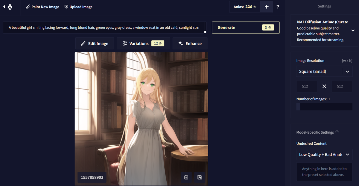Click the swap dimensions X icon

pos(324,86)
